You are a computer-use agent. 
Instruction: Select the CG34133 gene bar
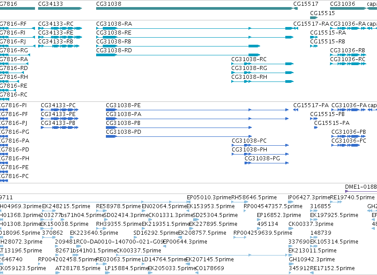(60, 8)
